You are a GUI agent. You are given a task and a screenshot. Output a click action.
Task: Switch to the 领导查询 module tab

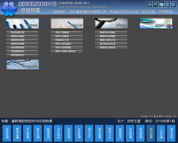click(x=171, y=133)
